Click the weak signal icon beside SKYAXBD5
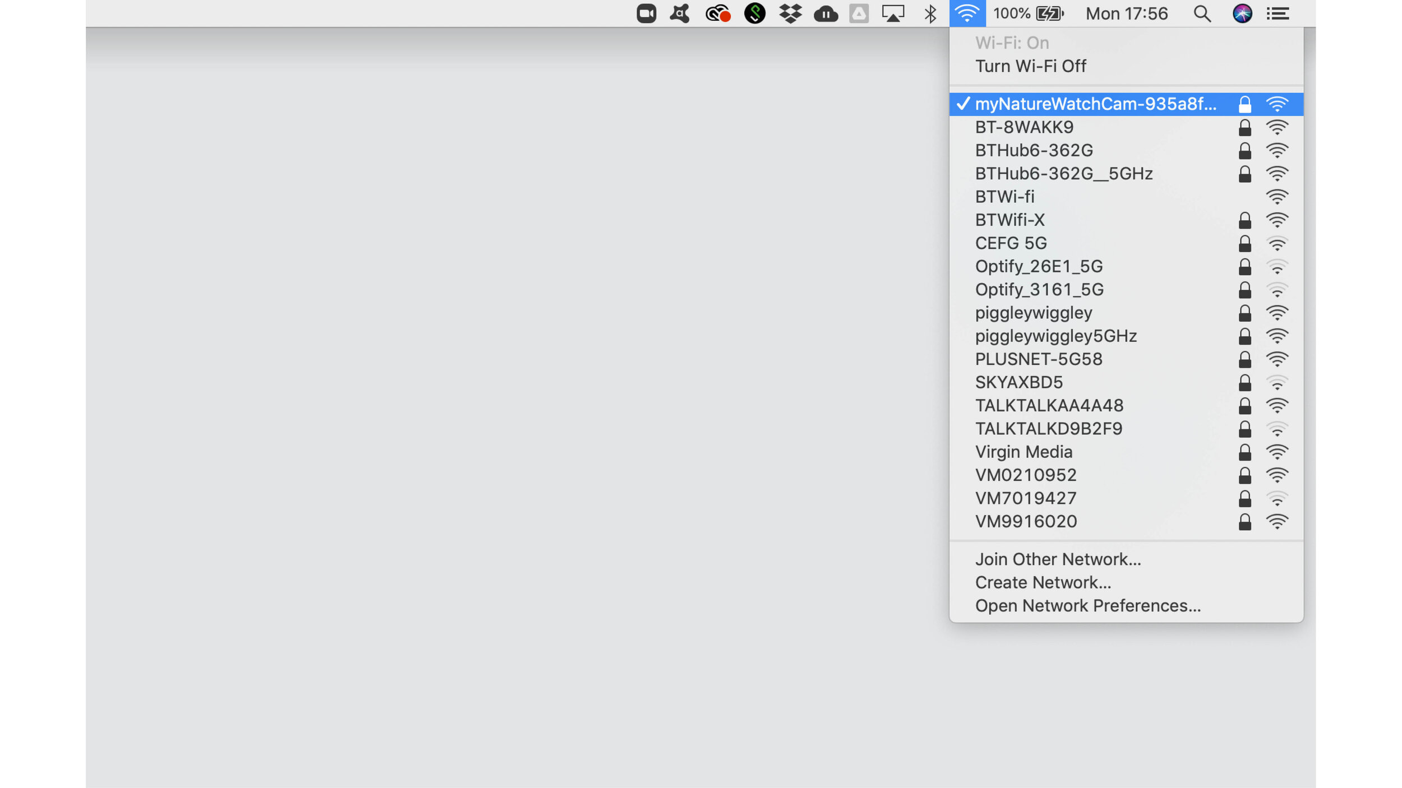1402x788 pixels. tap(1277, 383)
